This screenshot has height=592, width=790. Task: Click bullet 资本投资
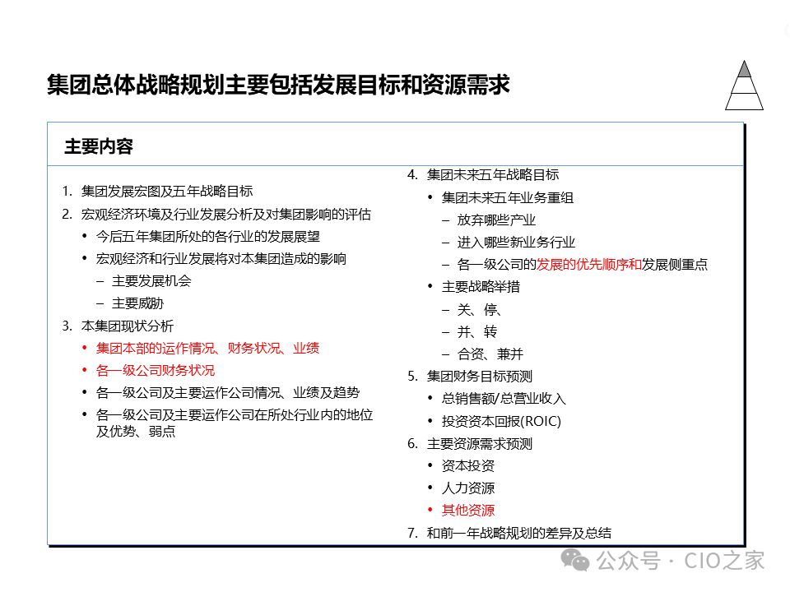468,465
